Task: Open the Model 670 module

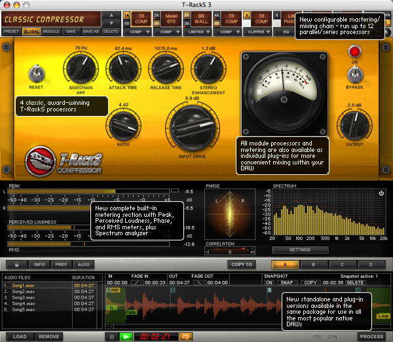Action: [x=171, y=19]
